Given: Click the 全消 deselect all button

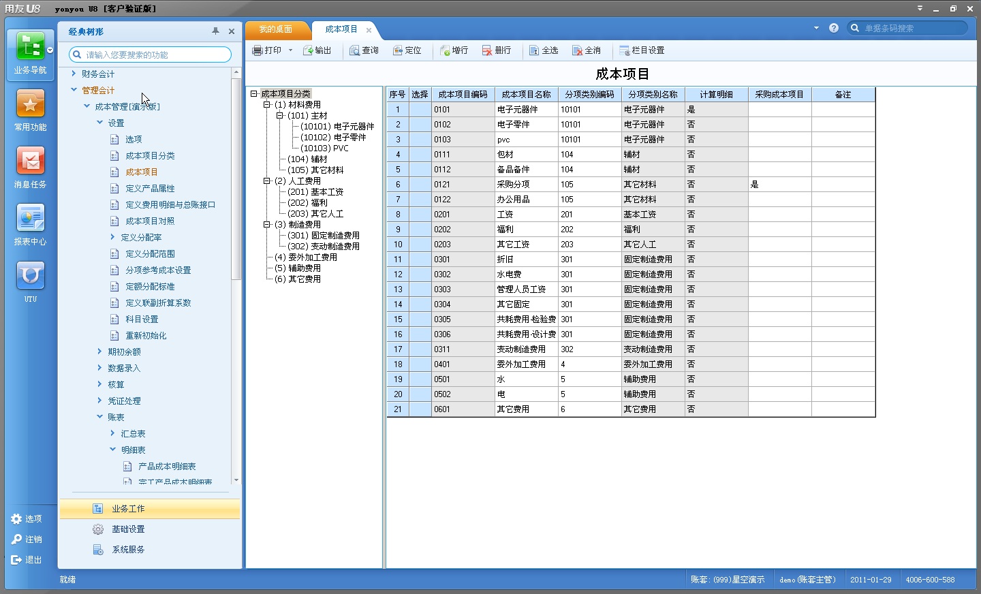Looking at the screenshot, I should (x=587, y=50).
